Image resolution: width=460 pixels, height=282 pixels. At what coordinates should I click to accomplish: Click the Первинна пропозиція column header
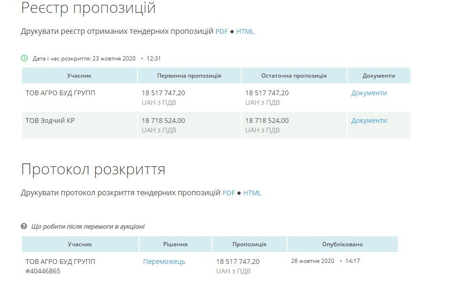click(189, 75)
